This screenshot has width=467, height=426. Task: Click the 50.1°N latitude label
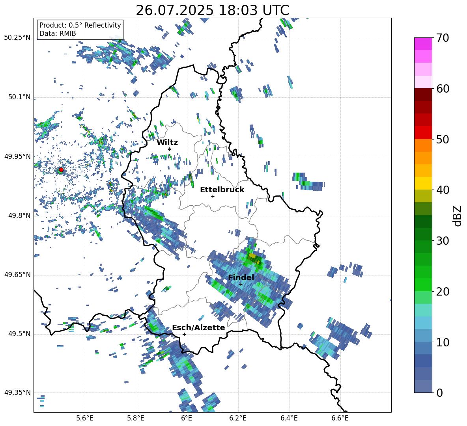click(x=19, y=97)
